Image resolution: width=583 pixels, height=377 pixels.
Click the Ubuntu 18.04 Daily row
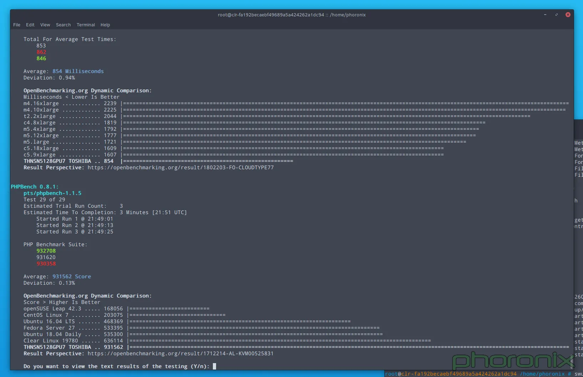203,334
